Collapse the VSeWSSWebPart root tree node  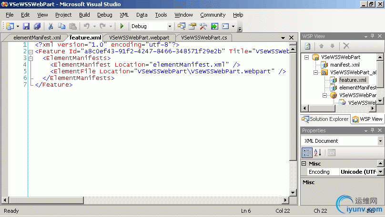[x=307, y=58]
